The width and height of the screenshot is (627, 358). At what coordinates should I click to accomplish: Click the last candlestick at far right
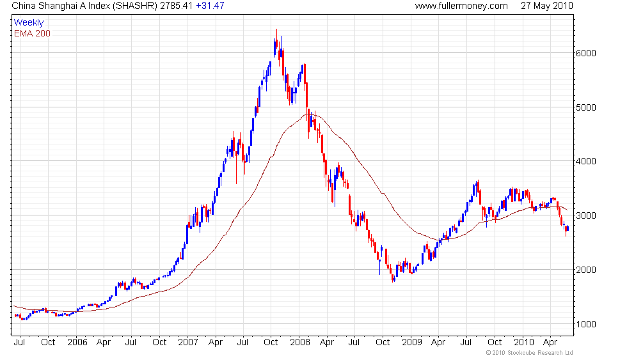568,228
